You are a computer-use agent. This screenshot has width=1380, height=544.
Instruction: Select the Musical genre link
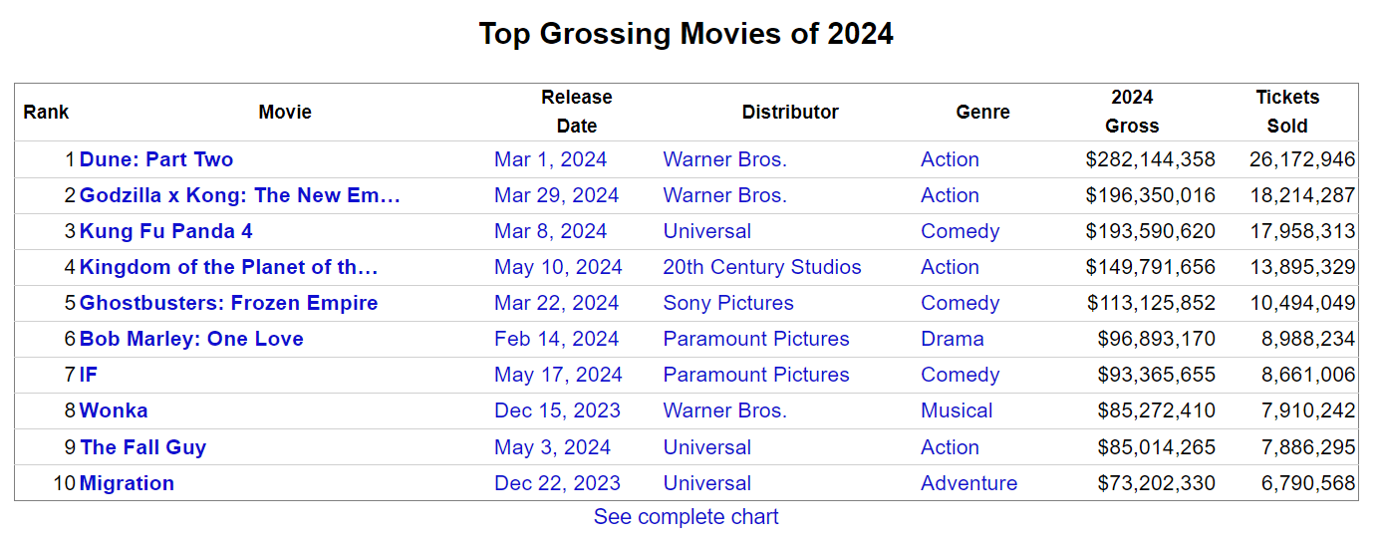(957, 410)
